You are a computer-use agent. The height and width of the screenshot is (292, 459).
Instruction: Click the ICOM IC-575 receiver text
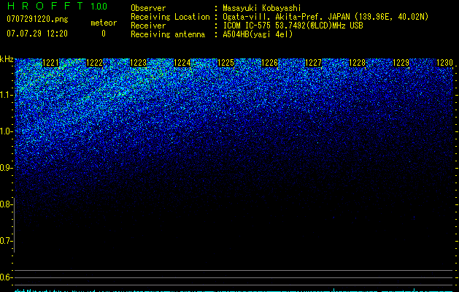[293, 26]
